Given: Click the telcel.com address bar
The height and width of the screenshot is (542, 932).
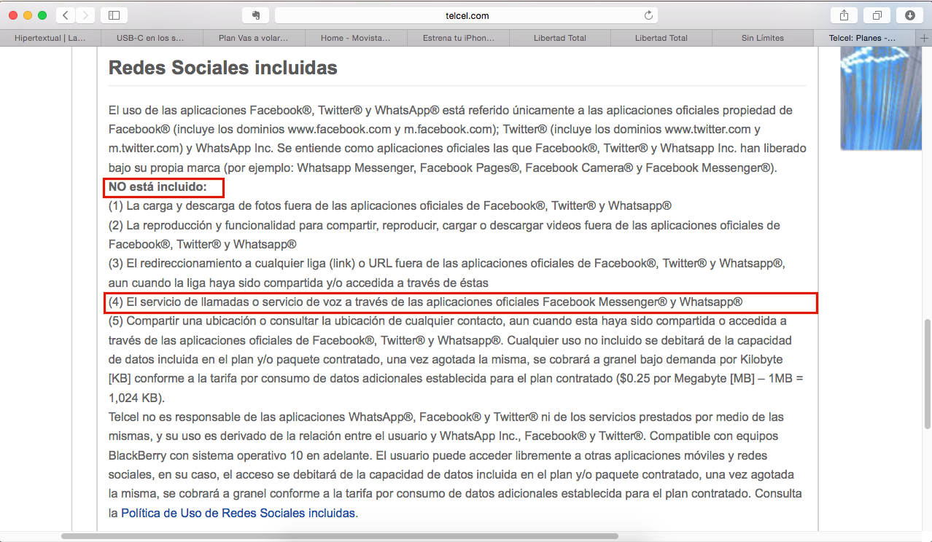Looking at the screenshot, I should click(x=467, y=15).
